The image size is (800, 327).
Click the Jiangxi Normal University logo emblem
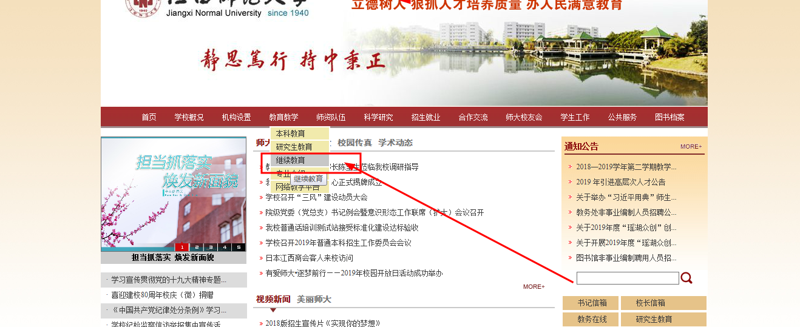point(143,7)
